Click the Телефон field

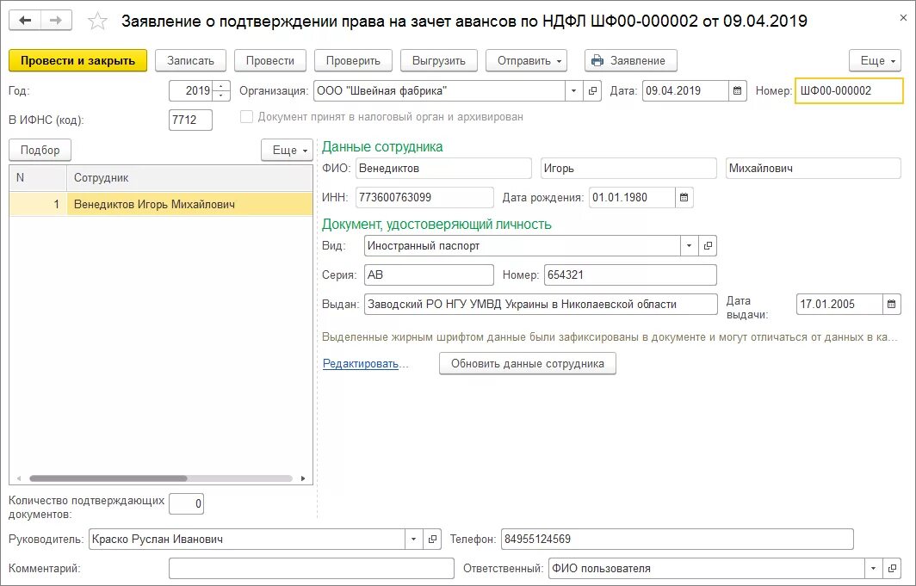pos(677,540)
